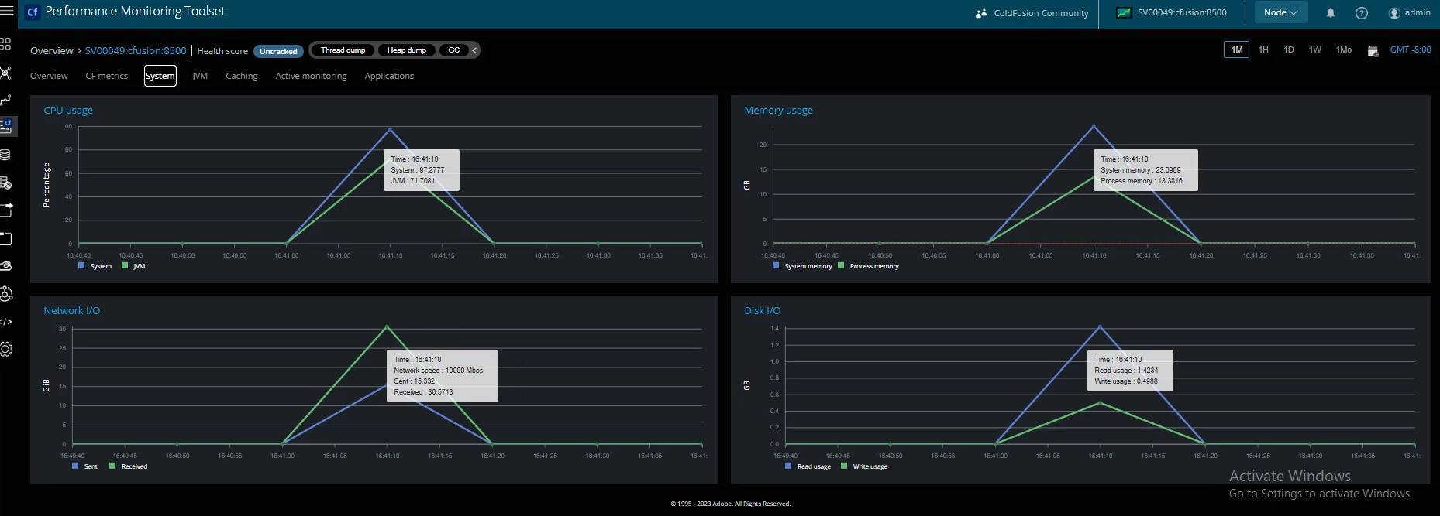The image size is (1440, 516).
Task: Open SV00049:cfusion:8500 breadcrumb link
Action: (136, 50)
